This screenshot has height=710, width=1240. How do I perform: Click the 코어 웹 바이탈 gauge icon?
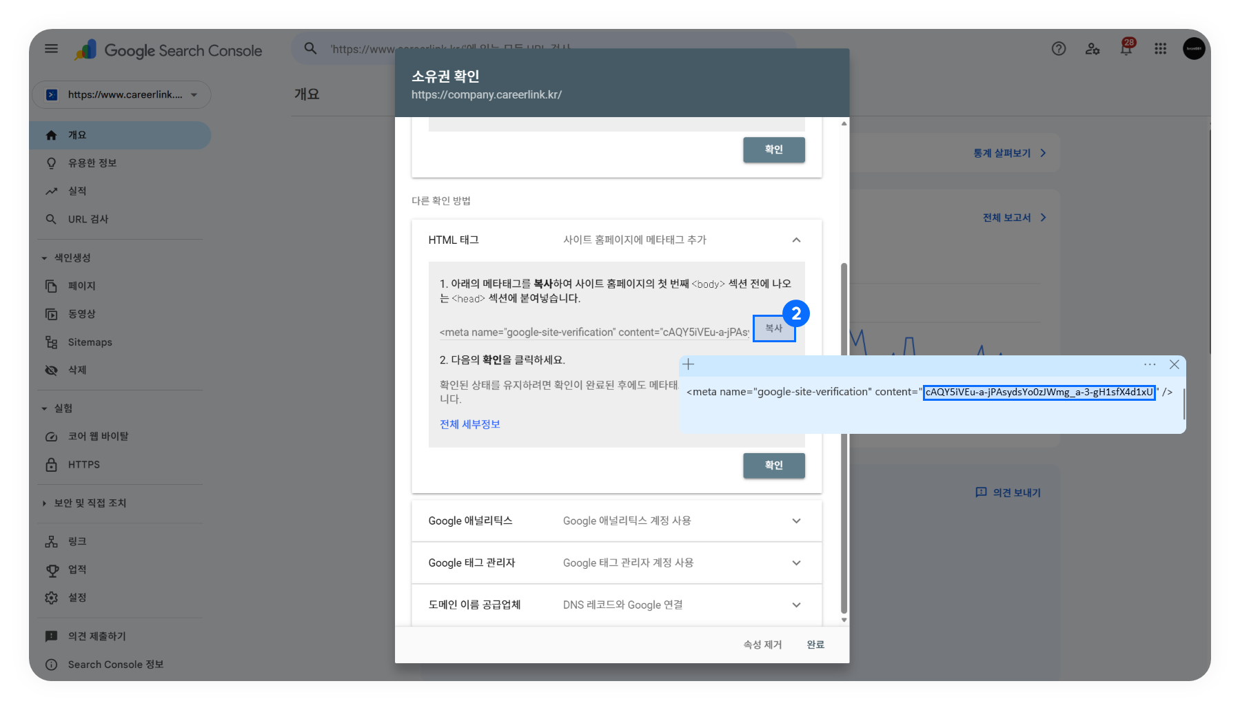click(51, 437)
